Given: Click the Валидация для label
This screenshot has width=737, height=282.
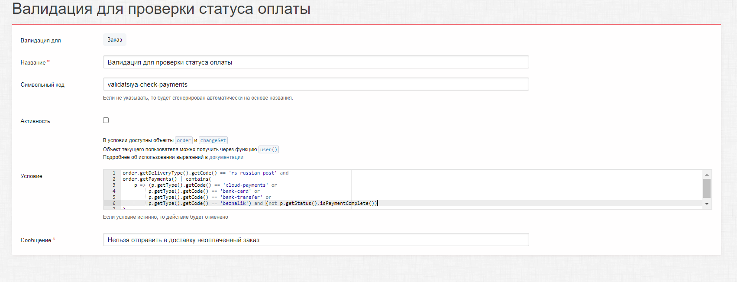Looking at the screenshot, I should coord(41,40).
